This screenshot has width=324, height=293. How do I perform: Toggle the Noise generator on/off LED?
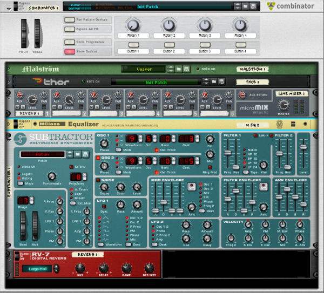pyautogui.click(x=98, y=180)
